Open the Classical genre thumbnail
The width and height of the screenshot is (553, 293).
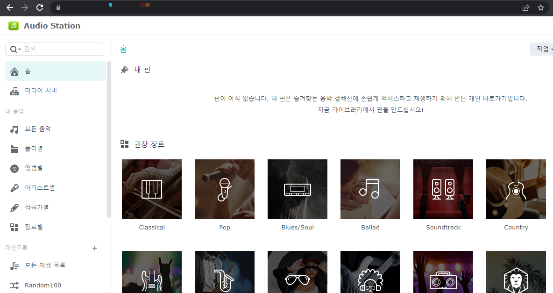coord(152,189)
